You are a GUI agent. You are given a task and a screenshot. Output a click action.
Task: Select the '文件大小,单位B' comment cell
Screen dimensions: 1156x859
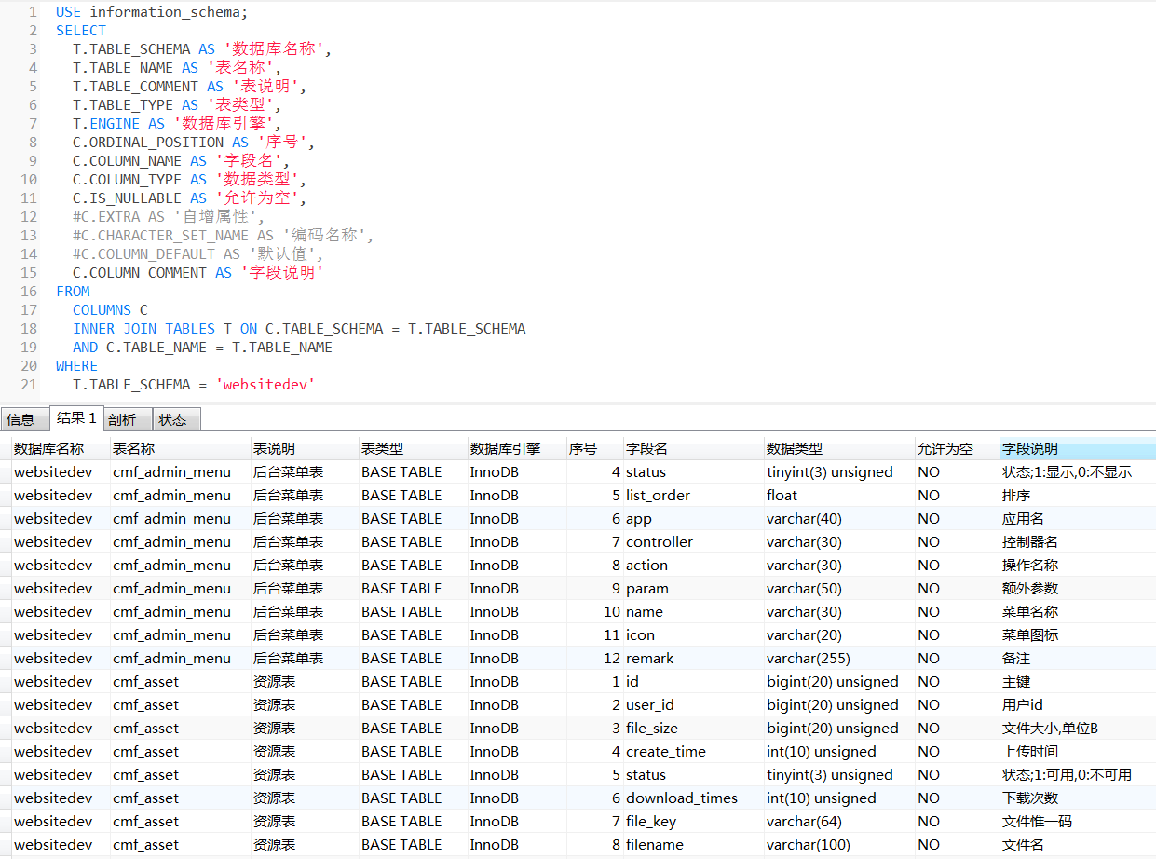[x=1077, y=729]
